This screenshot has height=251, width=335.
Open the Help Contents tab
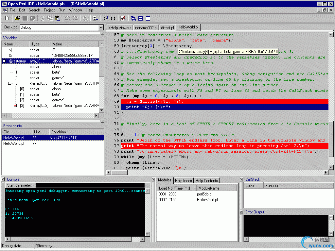pos(207,180)
